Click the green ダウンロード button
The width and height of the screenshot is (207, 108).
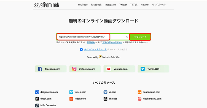[x=140, y=37]
